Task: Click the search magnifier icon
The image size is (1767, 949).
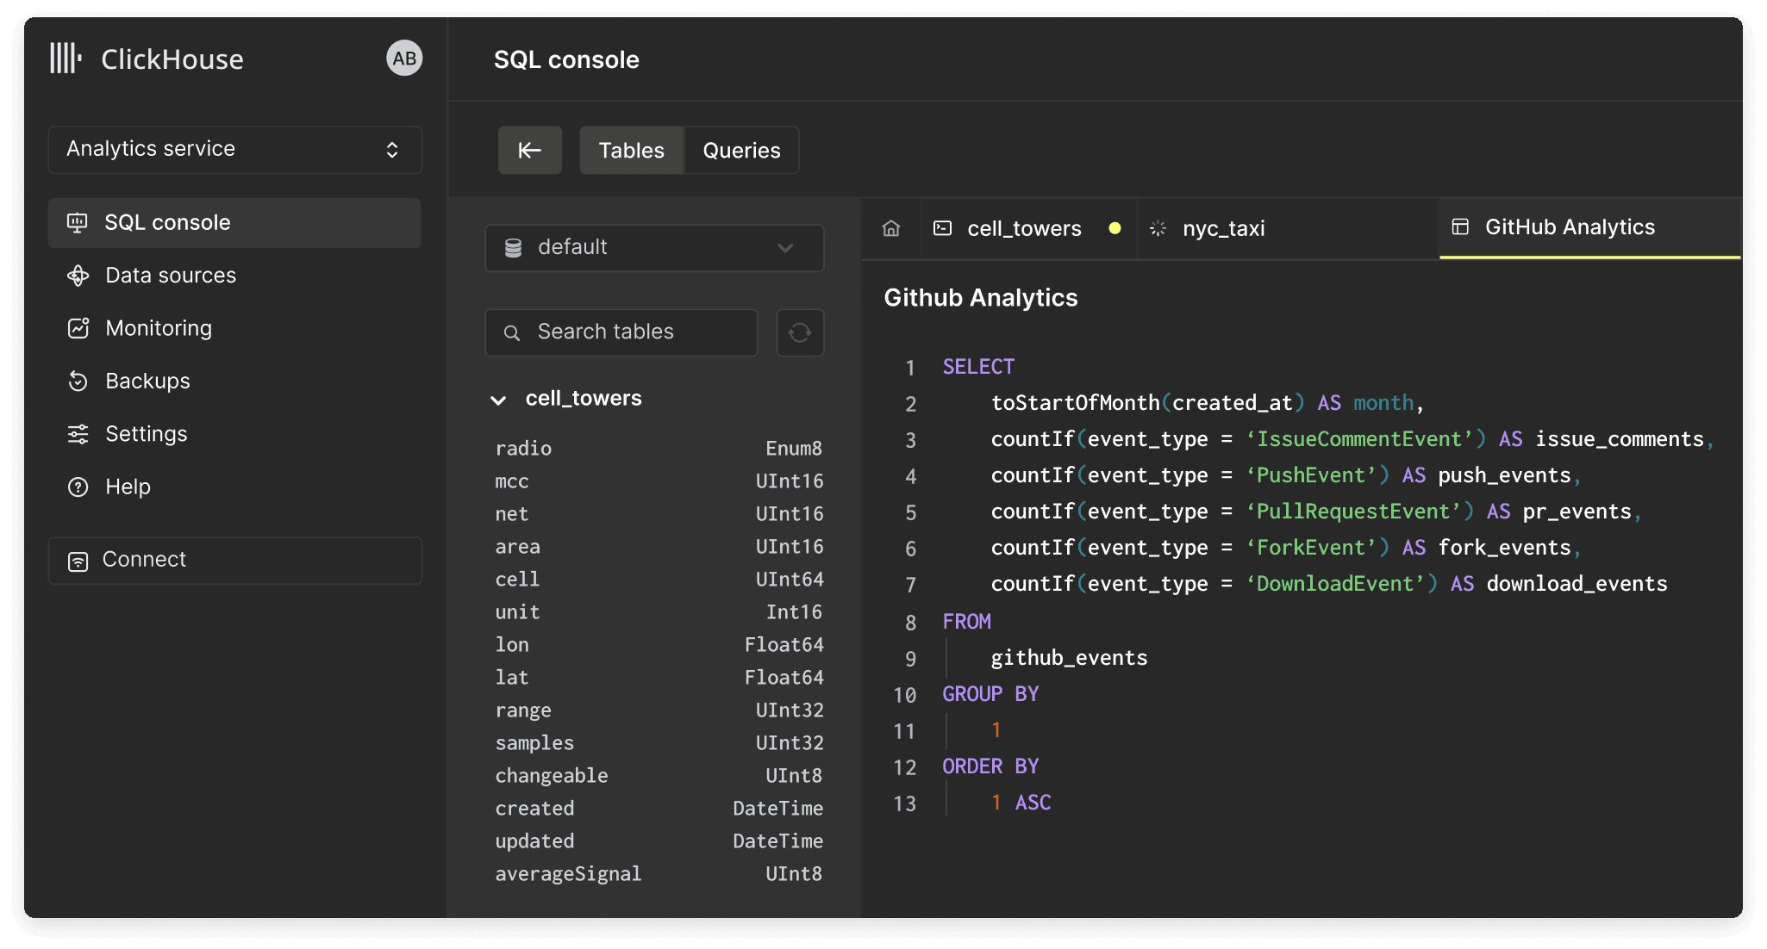Action: (x=512, y=332)
